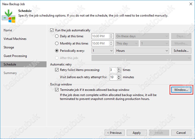Increase retry wait minutes
Viewport: 195px width, 139px height.
tap(119, 76)
